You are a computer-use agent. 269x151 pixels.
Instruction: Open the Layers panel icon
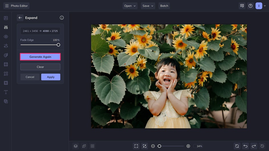[x=76, y=146]
